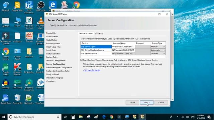Open the octave.vbs shortcut on desktop

tap(29, 23)
